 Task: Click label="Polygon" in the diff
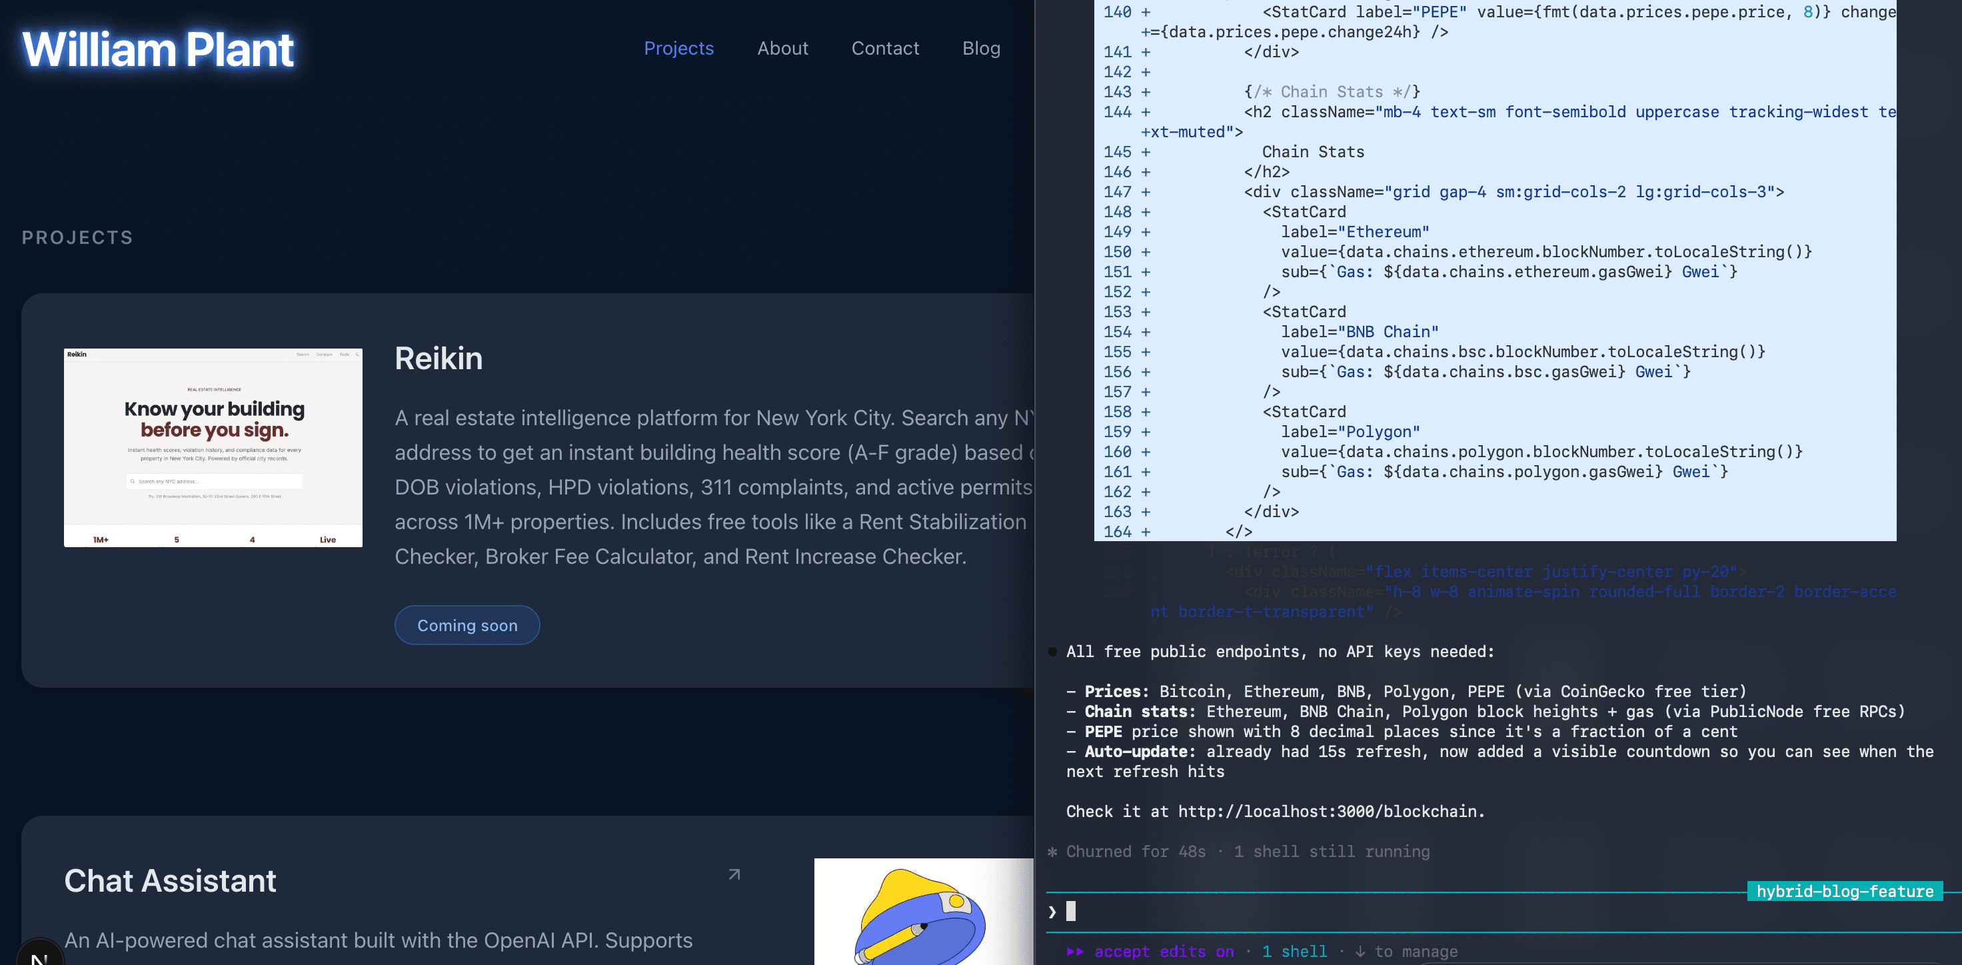pos(1350,432)
